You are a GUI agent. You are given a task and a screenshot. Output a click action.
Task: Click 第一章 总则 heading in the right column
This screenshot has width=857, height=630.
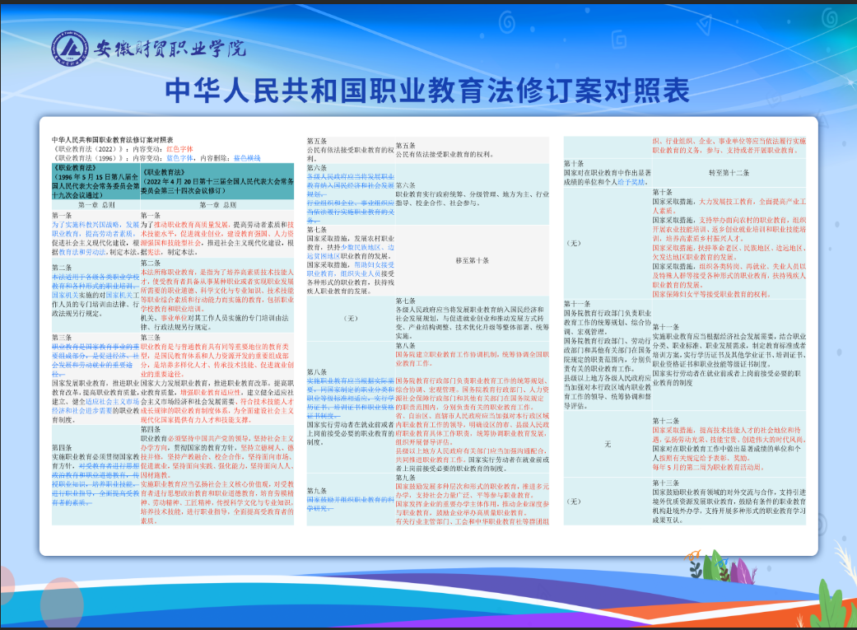[x=218, y=203]
